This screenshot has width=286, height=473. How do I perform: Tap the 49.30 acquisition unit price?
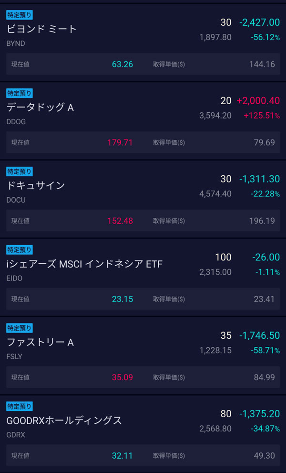[x=265, y=456]
